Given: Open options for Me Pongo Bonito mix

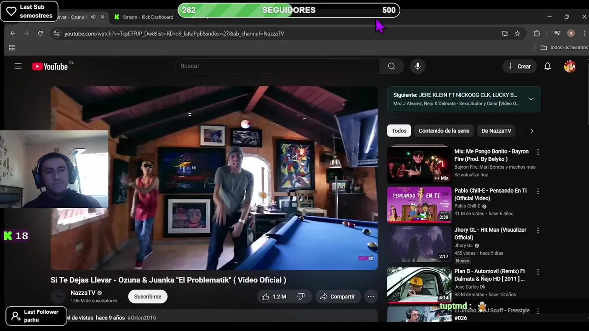Looking at the screenshot, I should [538, 152].
